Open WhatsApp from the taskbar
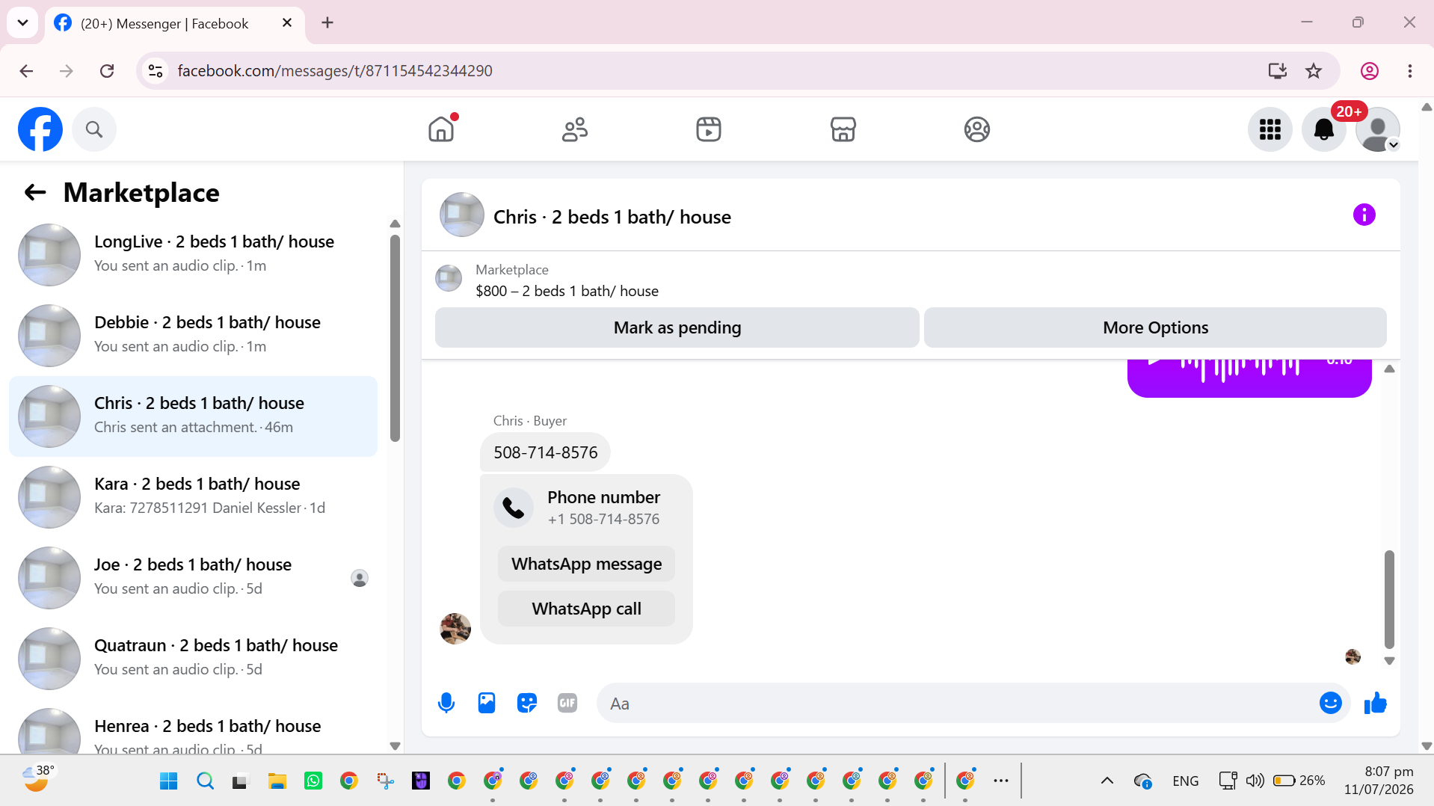1434x806 pixels. [x=313, y=781]
